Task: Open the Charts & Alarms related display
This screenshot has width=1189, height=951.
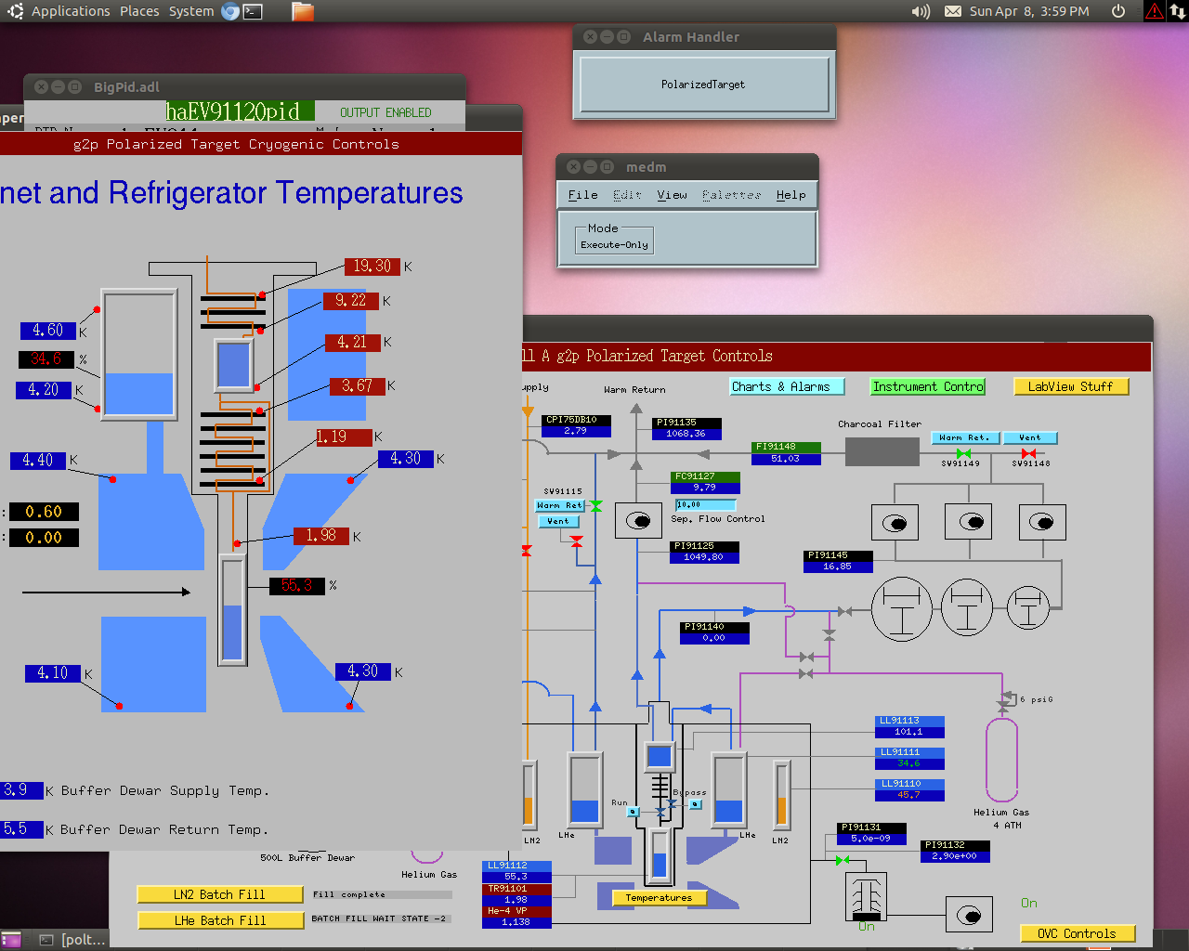Action: click(x=787, y=386)
